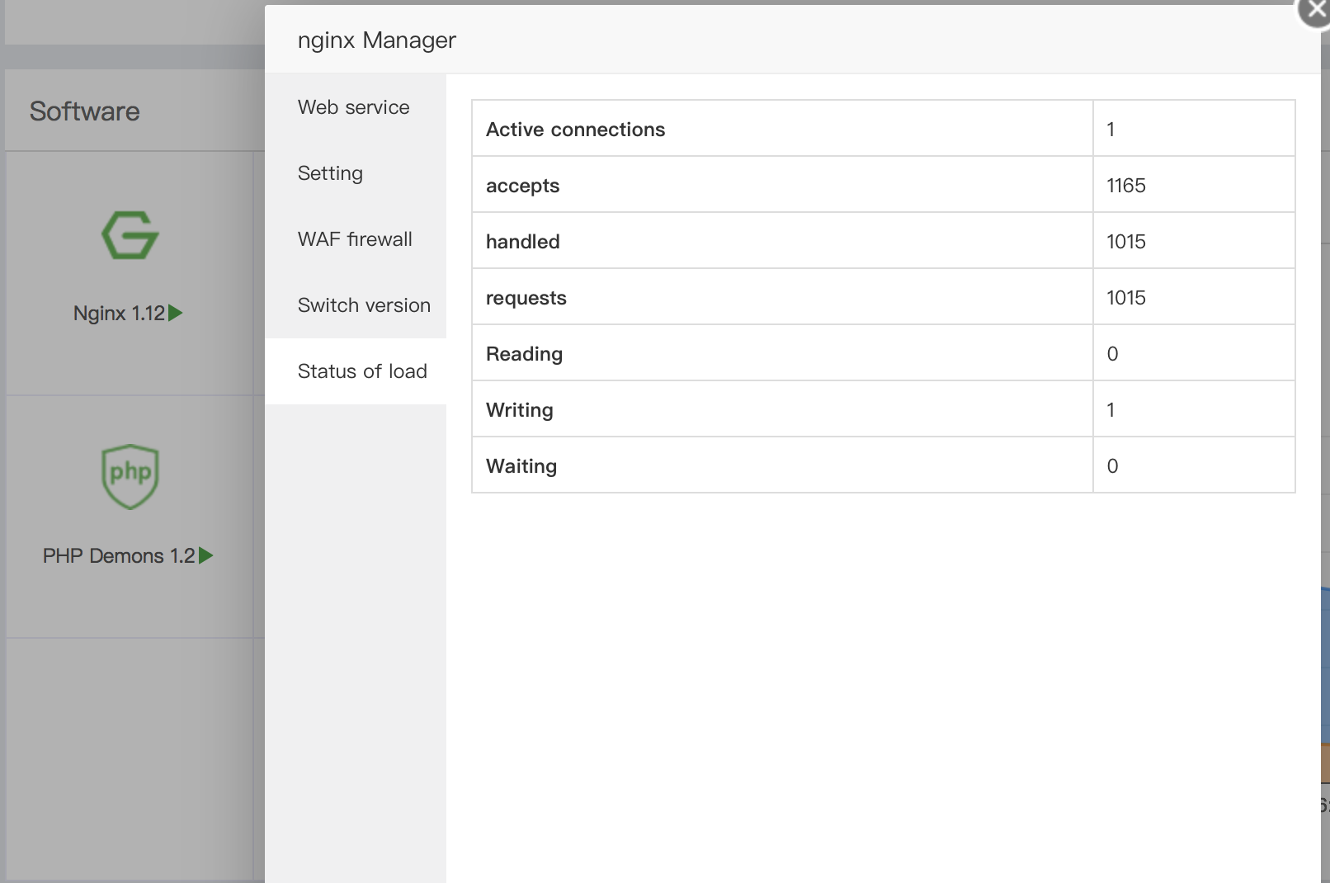Click the PHP shield icon
This screenshot has height=883, width=1330.
[130, 477]
